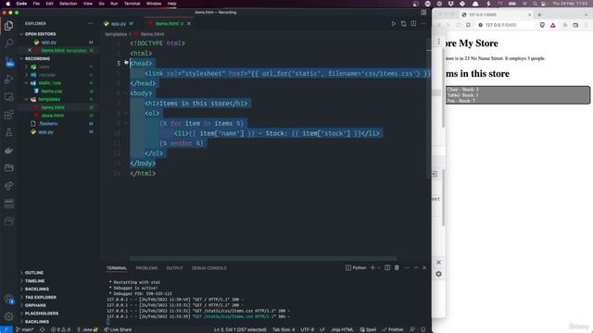Change Tab Size: 4 indentation setting
Screen dimensions: 593x333
coord(284,329)
